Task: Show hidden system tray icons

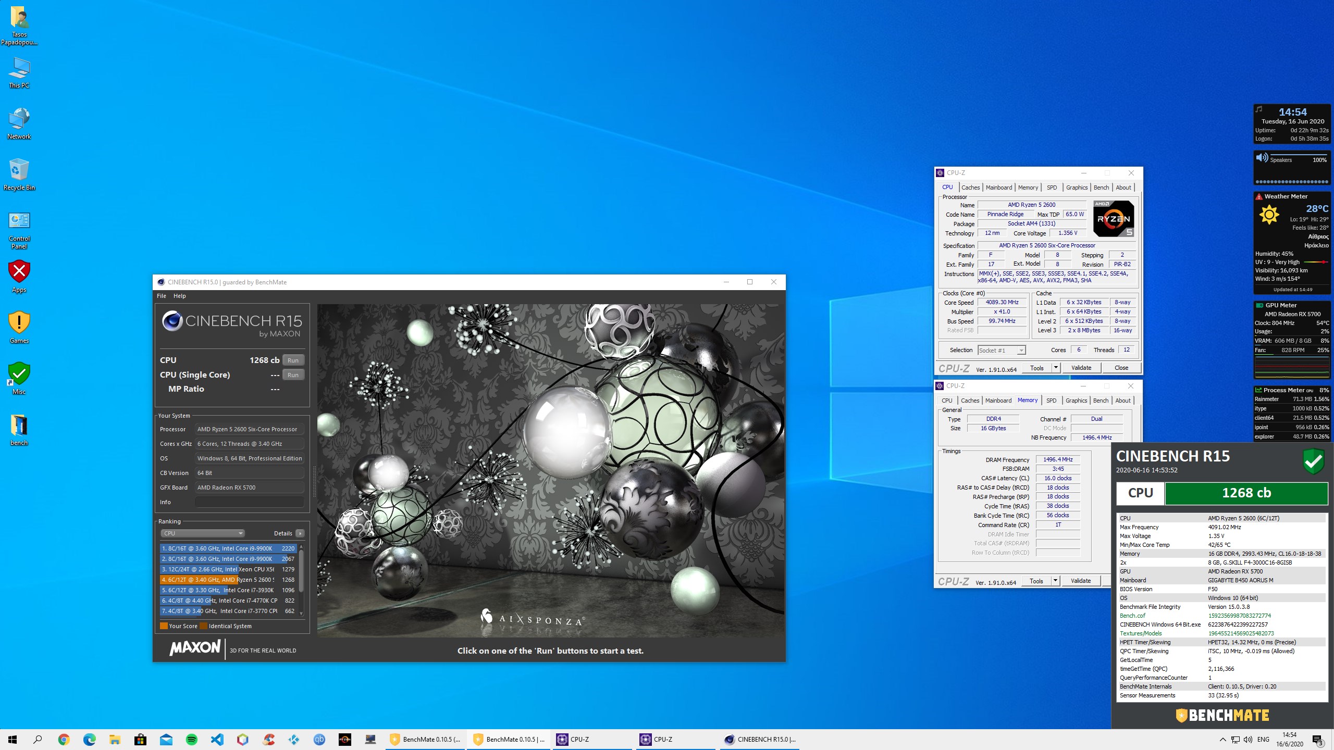Action: click(x=1222, y=740)
